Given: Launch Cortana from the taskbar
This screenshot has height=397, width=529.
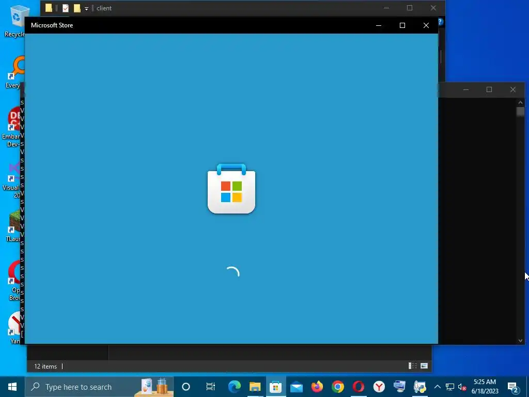Looking at the screenshot, I should pos(186,387).
